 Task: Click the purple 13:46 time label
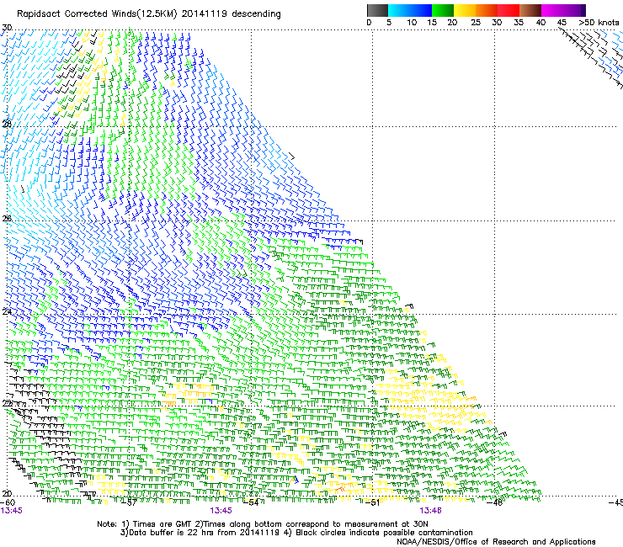coord(430,511)
